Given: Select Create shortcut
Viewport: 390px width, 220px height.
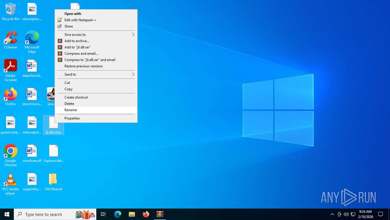Looking at the screenshot, I should pos(96,97).
